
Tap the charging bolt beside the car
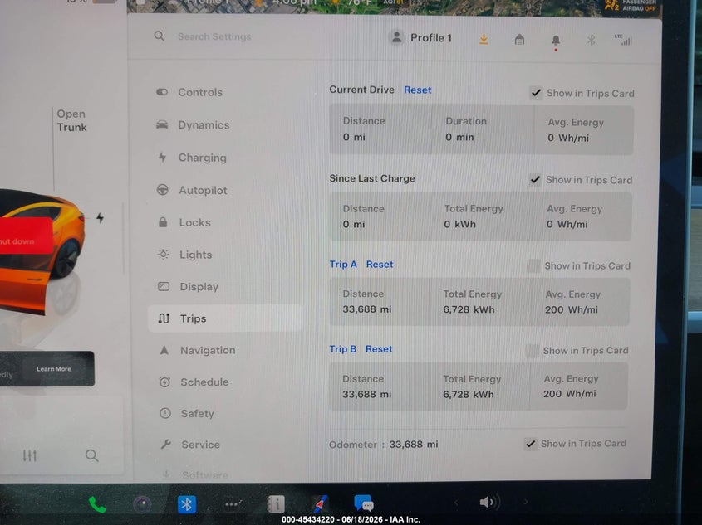tap(101, 217)
